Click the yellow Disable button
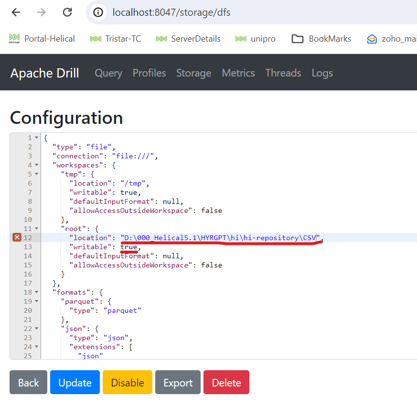Viewport: 417px width, 419px height. 128,382
